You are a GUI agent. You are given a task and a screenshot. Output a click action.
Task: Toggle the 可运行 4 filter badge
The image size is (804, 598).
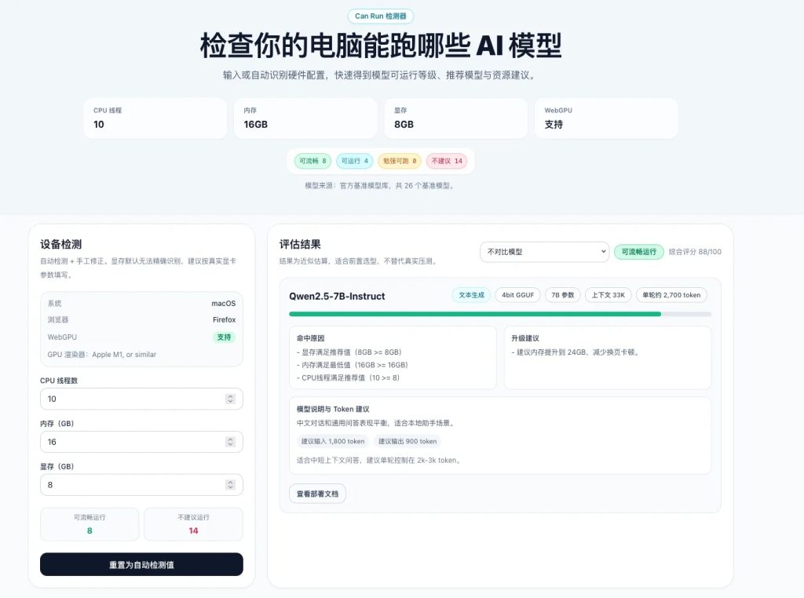point(354,160)
